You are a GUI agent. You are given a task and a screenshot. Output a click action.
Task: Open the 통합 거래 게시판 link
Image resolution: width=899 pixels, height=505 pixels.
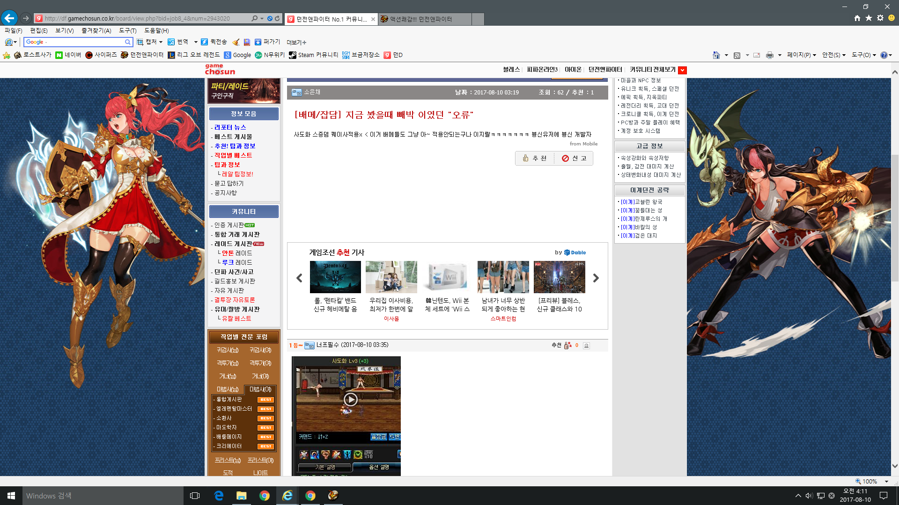[x=237, y=234]
